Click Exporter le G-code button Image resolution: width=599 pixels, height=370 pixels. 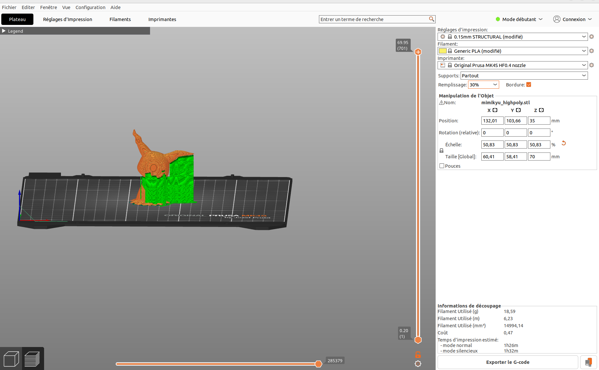(508, 362)
